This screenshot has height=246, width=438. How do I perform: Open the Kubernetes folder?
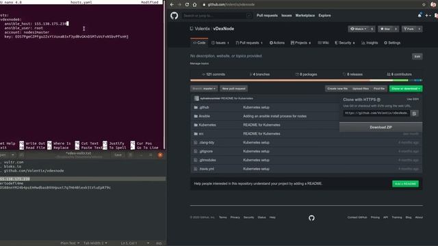point(207,125)
